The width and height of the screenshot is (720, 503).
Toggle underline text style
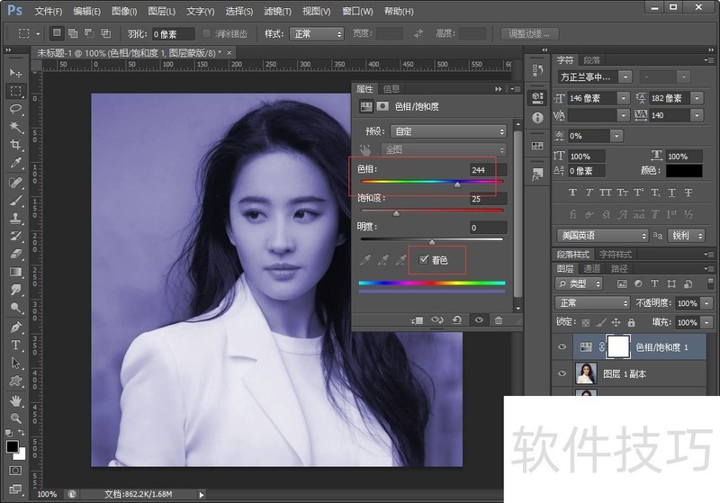[x=671, y=193]
